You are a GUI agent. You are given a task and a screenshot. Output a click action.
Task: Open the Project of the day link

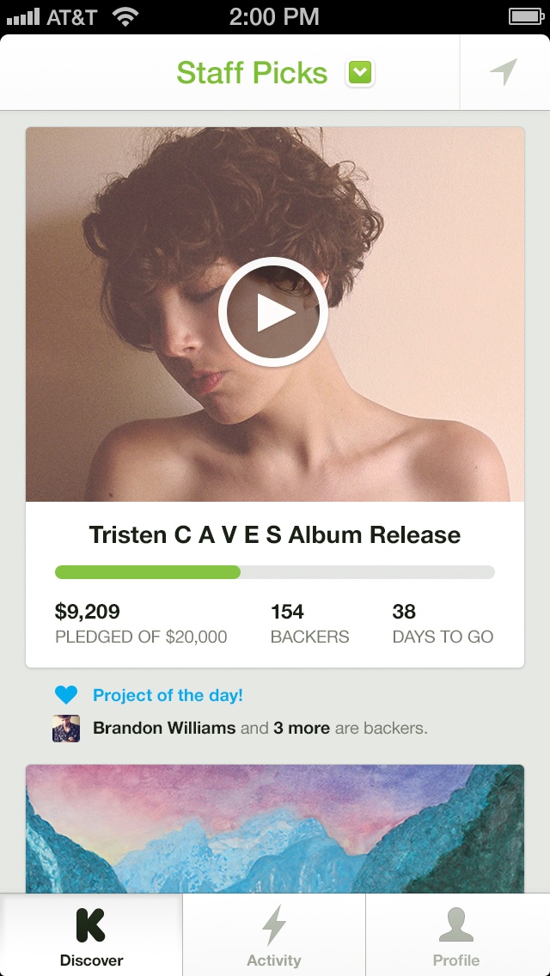(168, 695)
